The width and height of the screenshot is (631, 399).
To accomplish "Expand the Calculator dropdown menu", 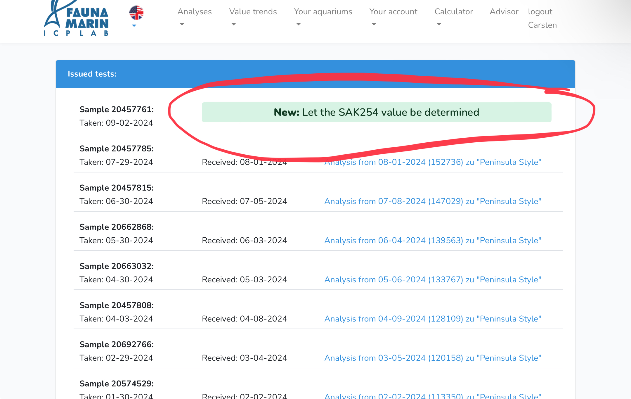I will pyautogui.click(x=453, y=12).
